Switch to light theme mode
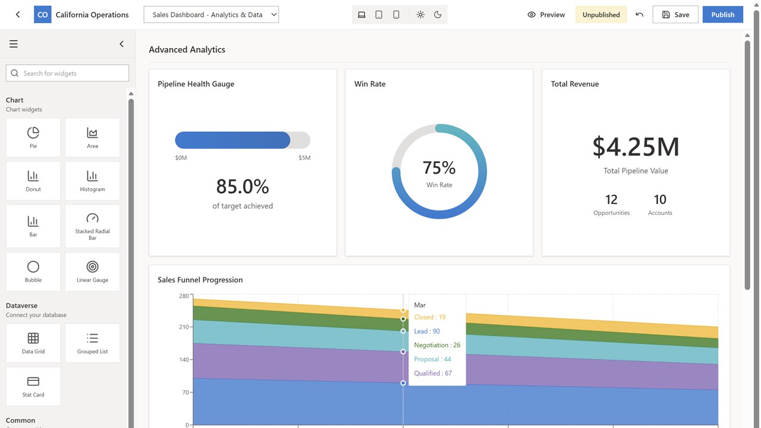761x428 pixels. click(420, 15)
